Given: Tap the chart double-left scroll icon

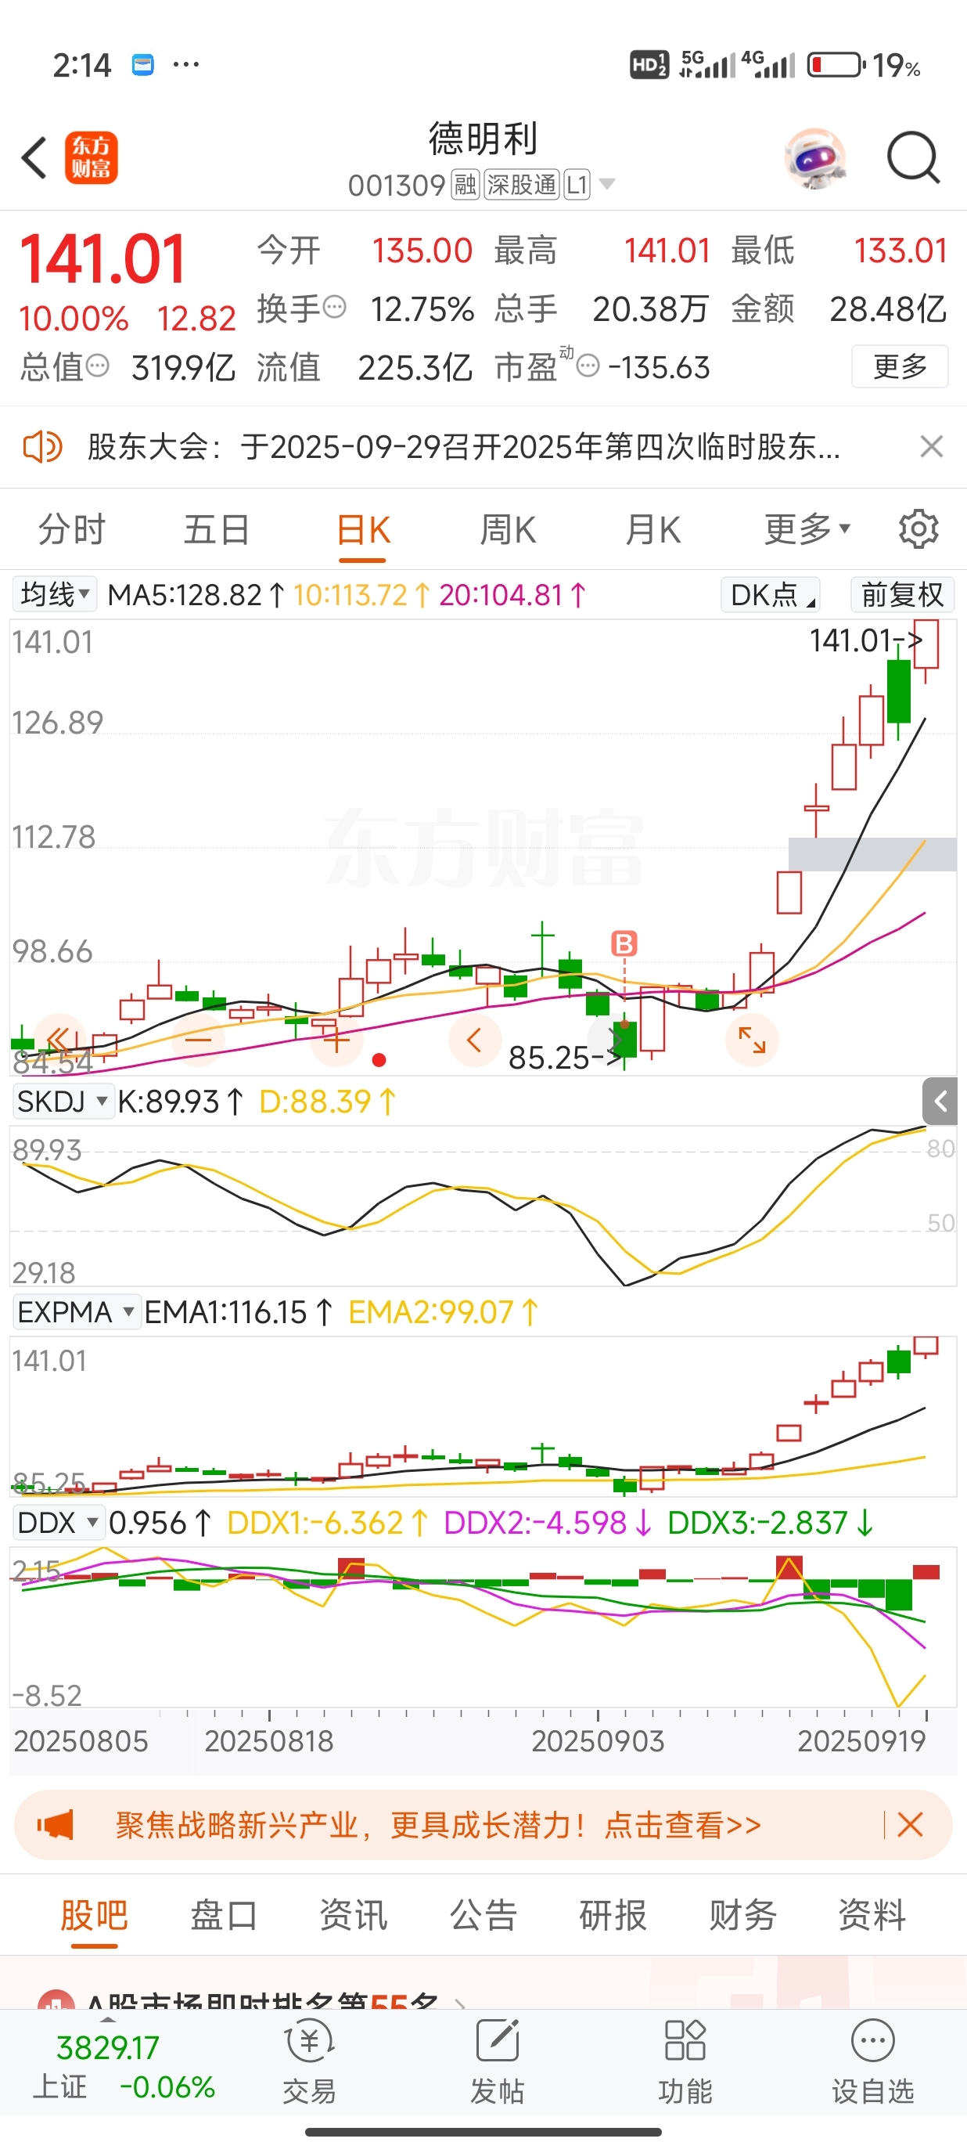Looking at the screenshot, I should point(59,1040).
